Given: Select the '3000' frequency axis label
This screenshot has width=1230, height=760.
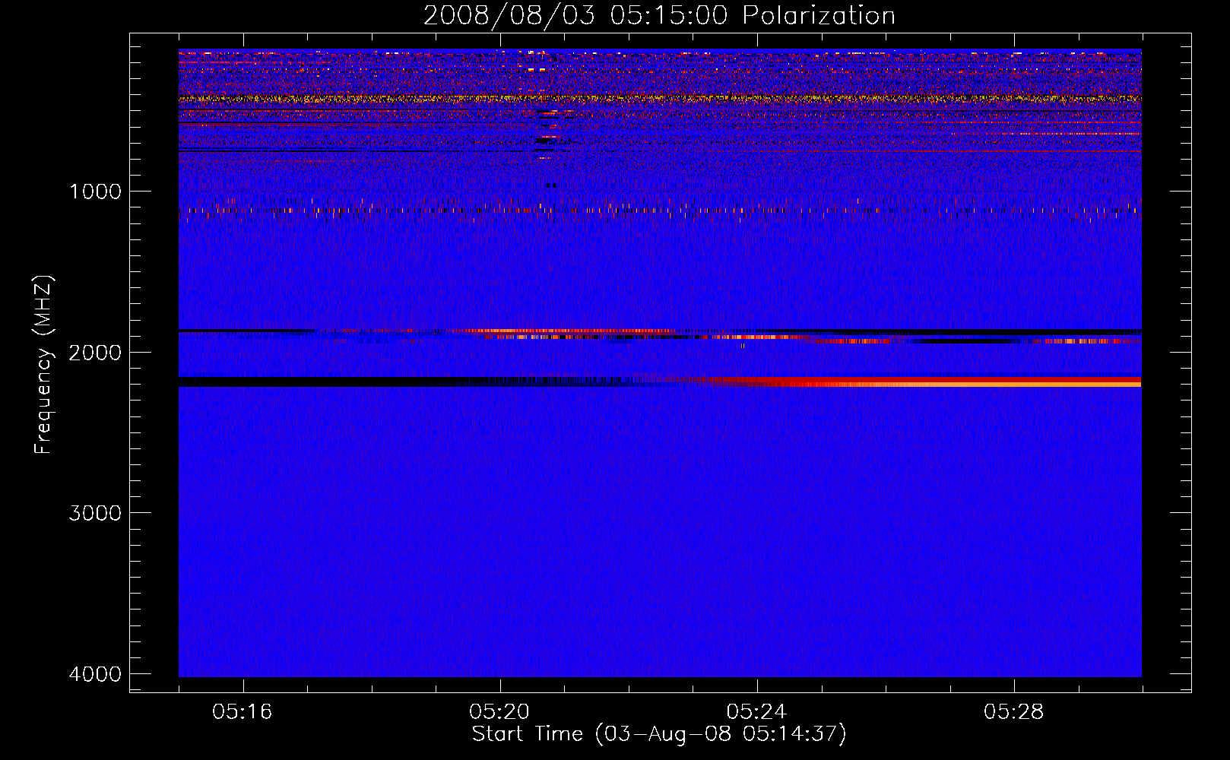Looking at the screenshot, I should click(95, 513).
